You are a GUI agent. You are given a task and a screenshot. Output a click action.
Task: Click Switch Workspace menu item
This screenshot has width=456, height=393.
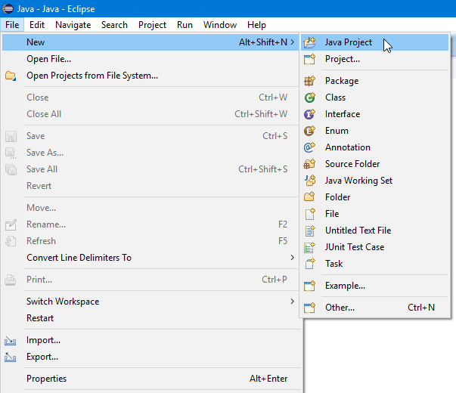(x=150, y=302)
